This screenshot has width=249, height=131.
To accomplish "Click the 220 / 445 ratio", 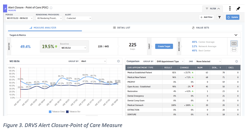I will pyautogui.click(x=103, y=47).
